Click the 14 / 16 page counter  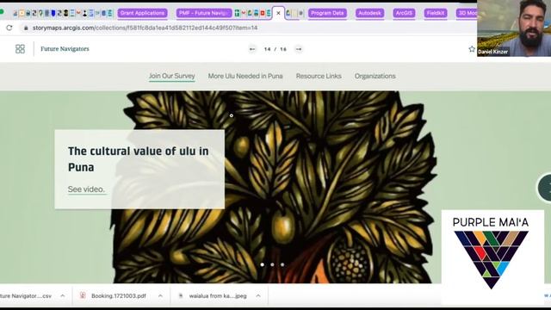275,49
